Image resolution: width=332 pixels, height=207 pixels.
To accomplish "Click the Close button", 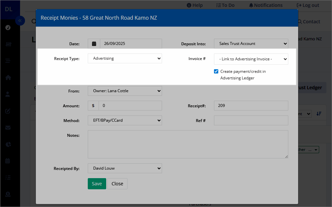I will point(117,184).
